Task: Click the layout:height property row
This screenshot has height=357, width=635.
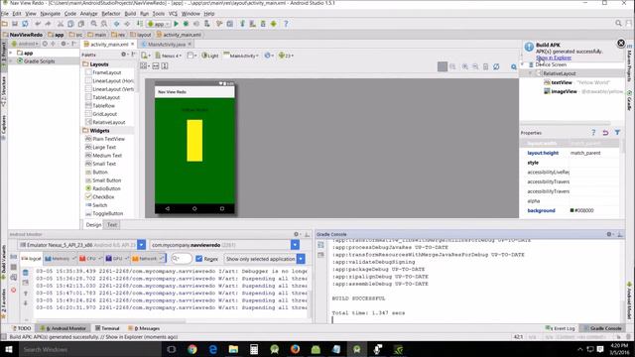Action: (570, 153)
